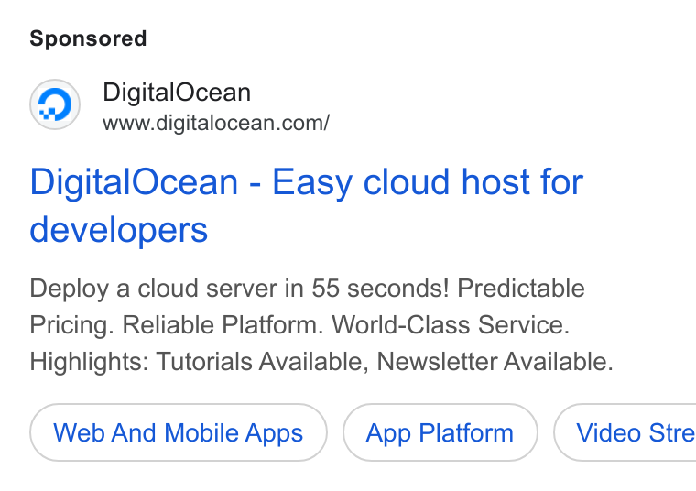Click "Easy cloud host for" headline text
This screenshot has width=696, height=491.
point(428,182)
